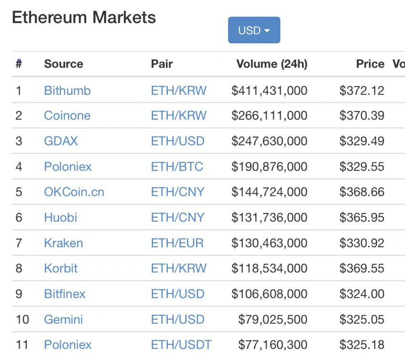Click GDAX's ETH/USD pair link
This screenshot has height=356, width=405.
[178, 141]
